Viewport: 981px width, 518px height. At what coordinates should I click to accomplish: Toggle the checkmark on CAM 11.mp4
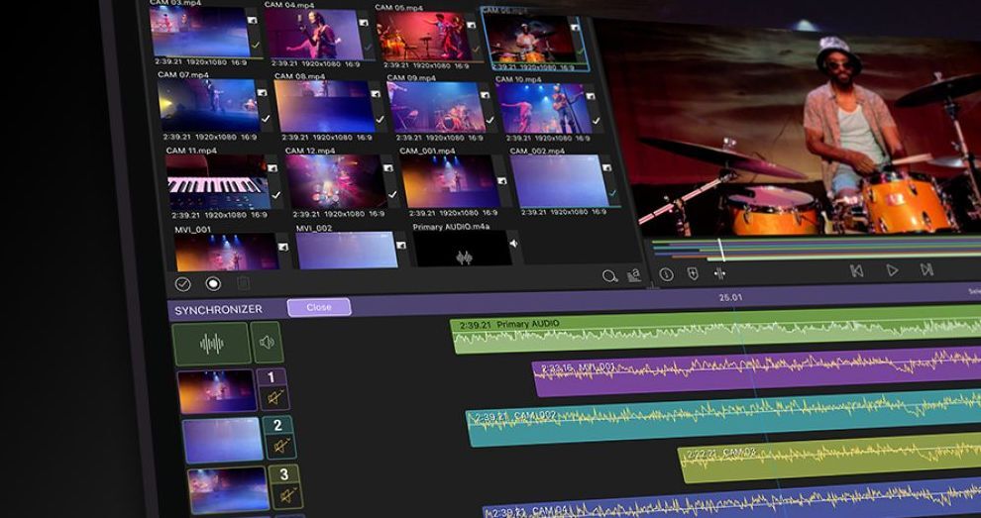[x=276, y=195]
